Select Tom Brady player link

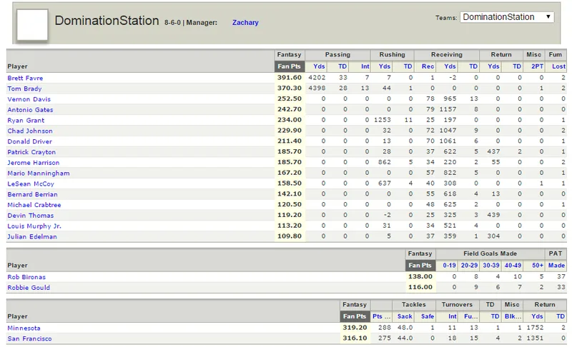tap(24, 89)
